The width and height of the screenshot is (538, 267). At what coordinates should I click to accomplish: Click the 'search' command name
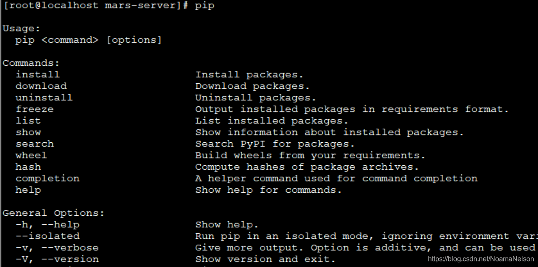coord(35,144)
